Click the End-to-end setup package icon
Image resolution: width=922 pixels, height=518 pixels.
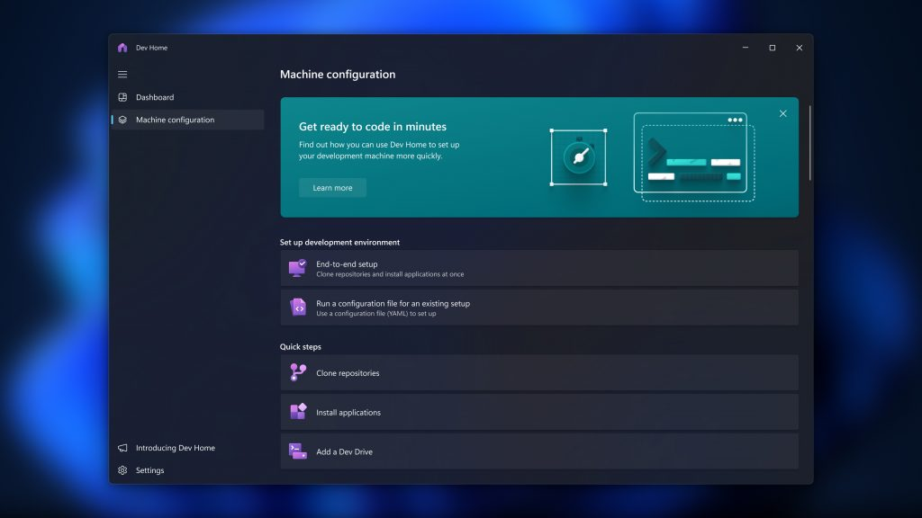[298, 267]
